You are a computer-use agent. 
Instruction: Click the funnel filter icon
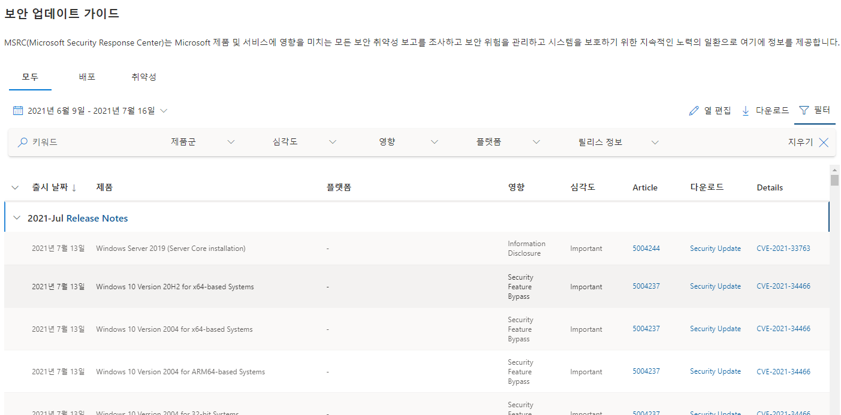[x=804, y=110]
